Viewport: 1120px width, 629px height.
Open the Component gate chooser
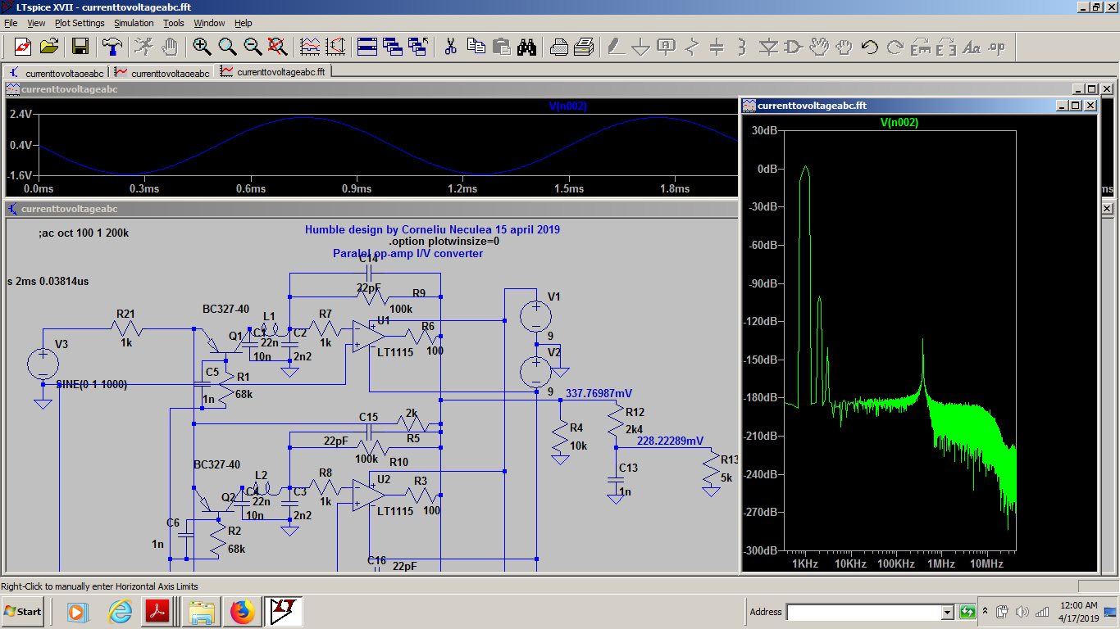click(x=793, y=47)
